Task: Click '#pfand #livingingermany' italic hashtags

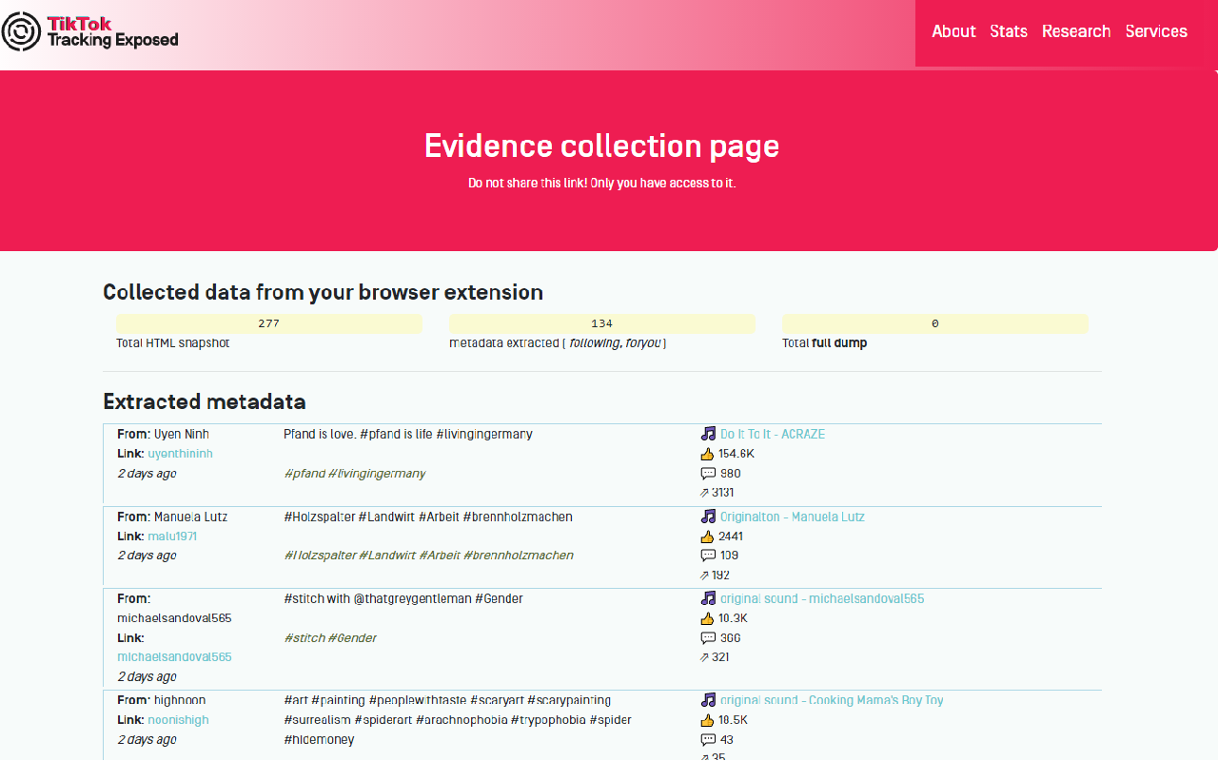Action: tap(355, 474)
